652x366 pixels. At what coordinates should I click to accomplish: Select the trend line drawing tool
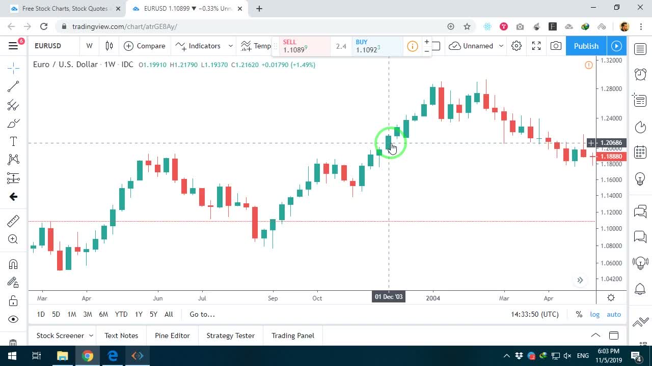[x=13, y=86]
